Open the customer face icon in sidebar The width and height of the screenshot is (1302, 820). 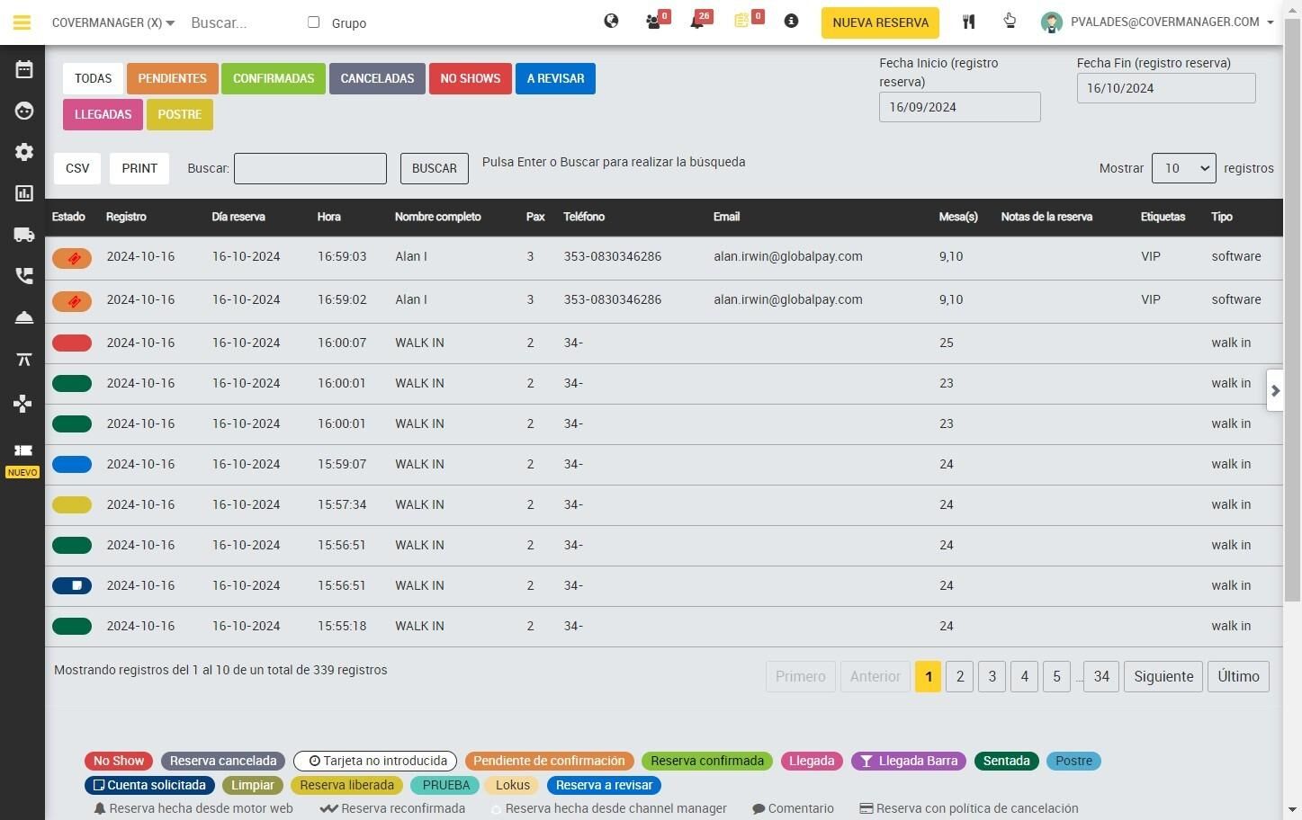coord(23,111)
